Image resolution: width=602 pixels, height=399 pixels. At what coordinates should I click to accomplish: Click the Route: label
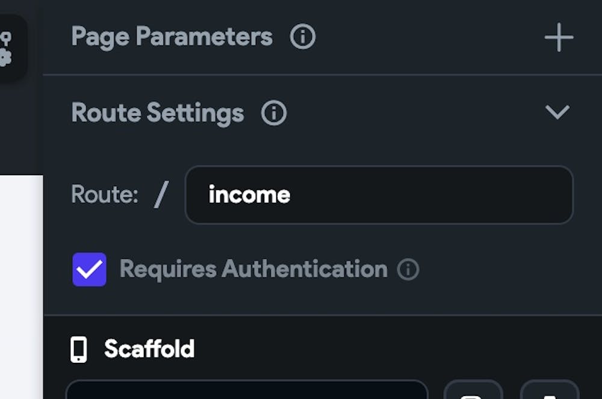[x=104, y=194]
